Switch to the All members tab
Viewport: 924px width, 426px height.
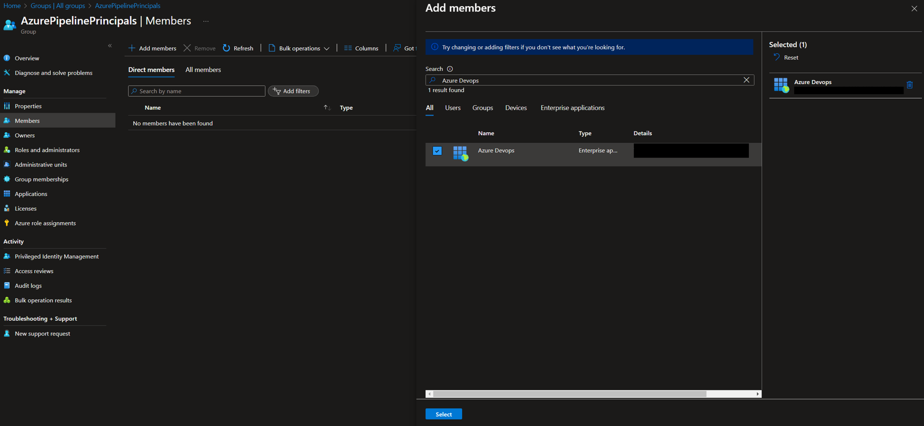203,70
